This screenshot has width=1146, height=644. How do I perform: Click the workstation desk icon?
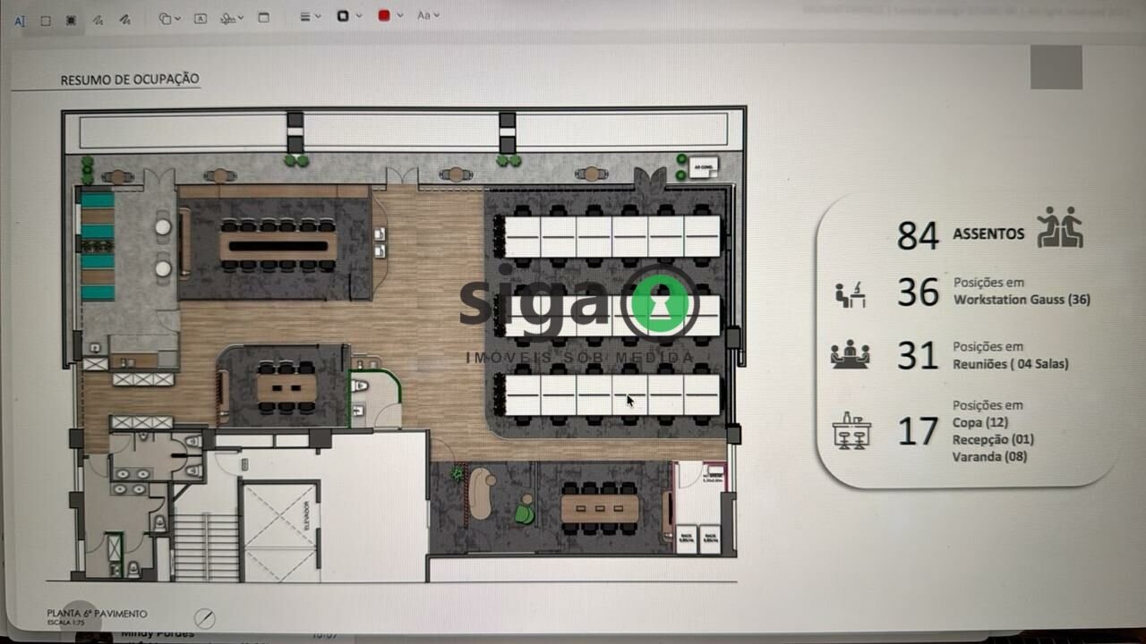pos(850,294)
